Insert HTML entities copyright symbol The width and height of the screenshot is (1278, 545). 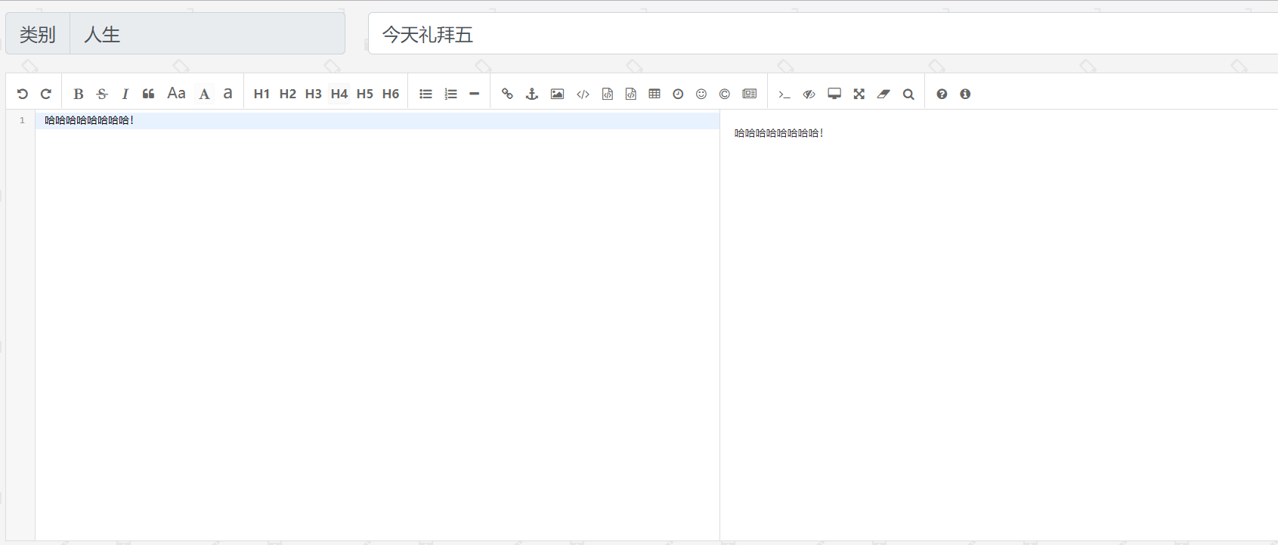coord(725,94)
